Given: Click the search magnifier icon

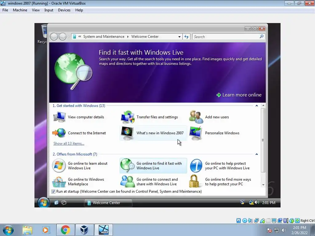Looking at the screenshot, I should point(261,37).
